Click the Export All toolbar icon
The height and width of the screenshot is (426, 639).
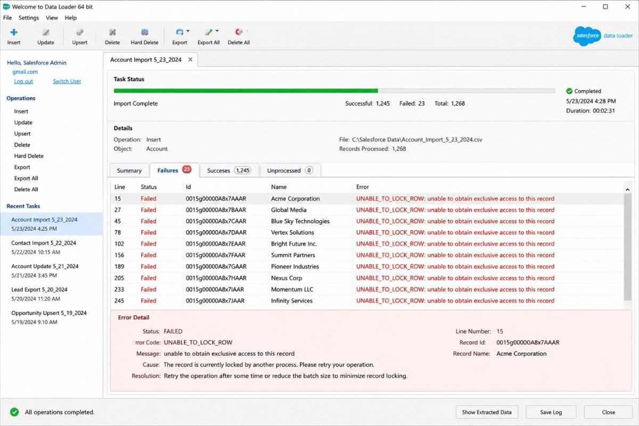tap(209, 32)
